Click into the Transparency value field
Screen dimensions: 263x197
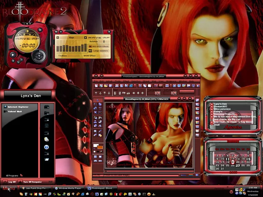[151, 93]
